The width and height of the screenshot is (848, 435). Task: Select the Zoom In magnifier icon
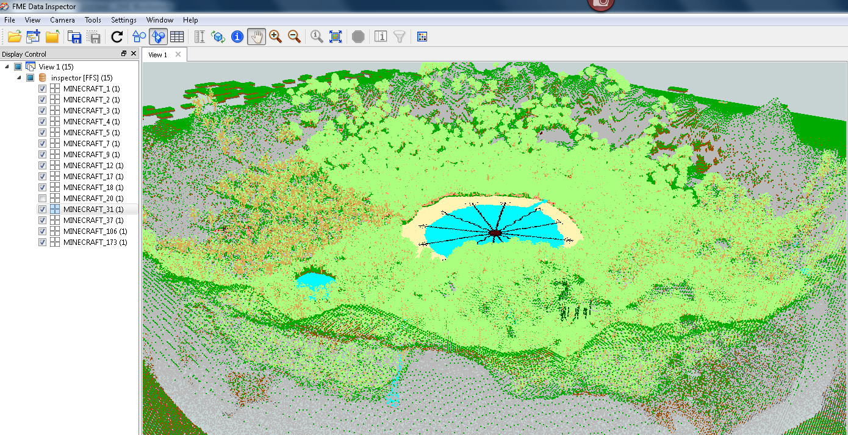pos(275,37)
